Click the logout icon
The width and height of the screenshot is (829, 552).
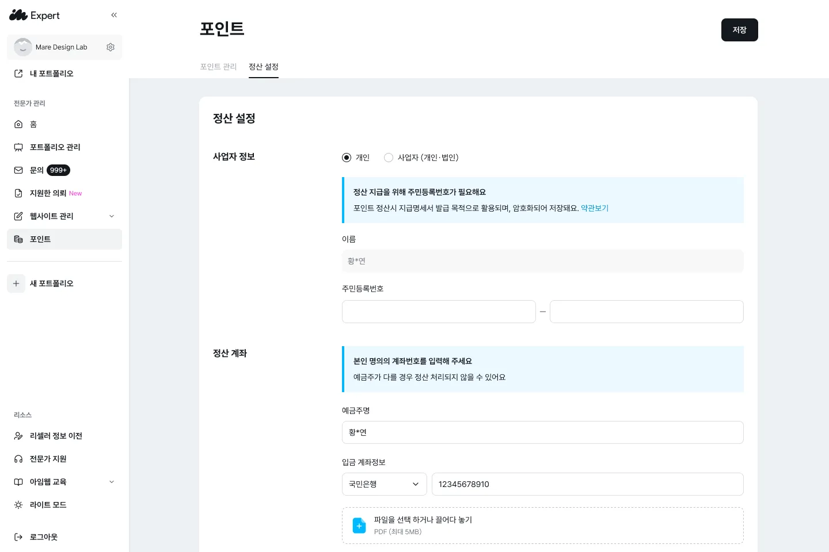tap(18, 537)
